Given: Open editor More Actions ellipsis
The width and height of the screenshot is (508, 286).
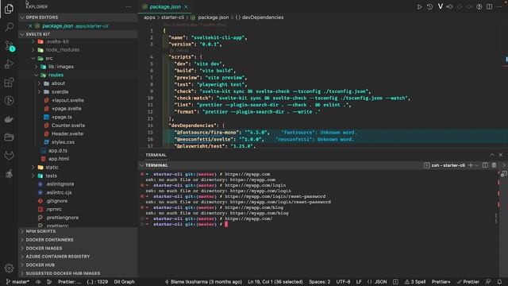Looking at the screenshot, I should point(499,6).
